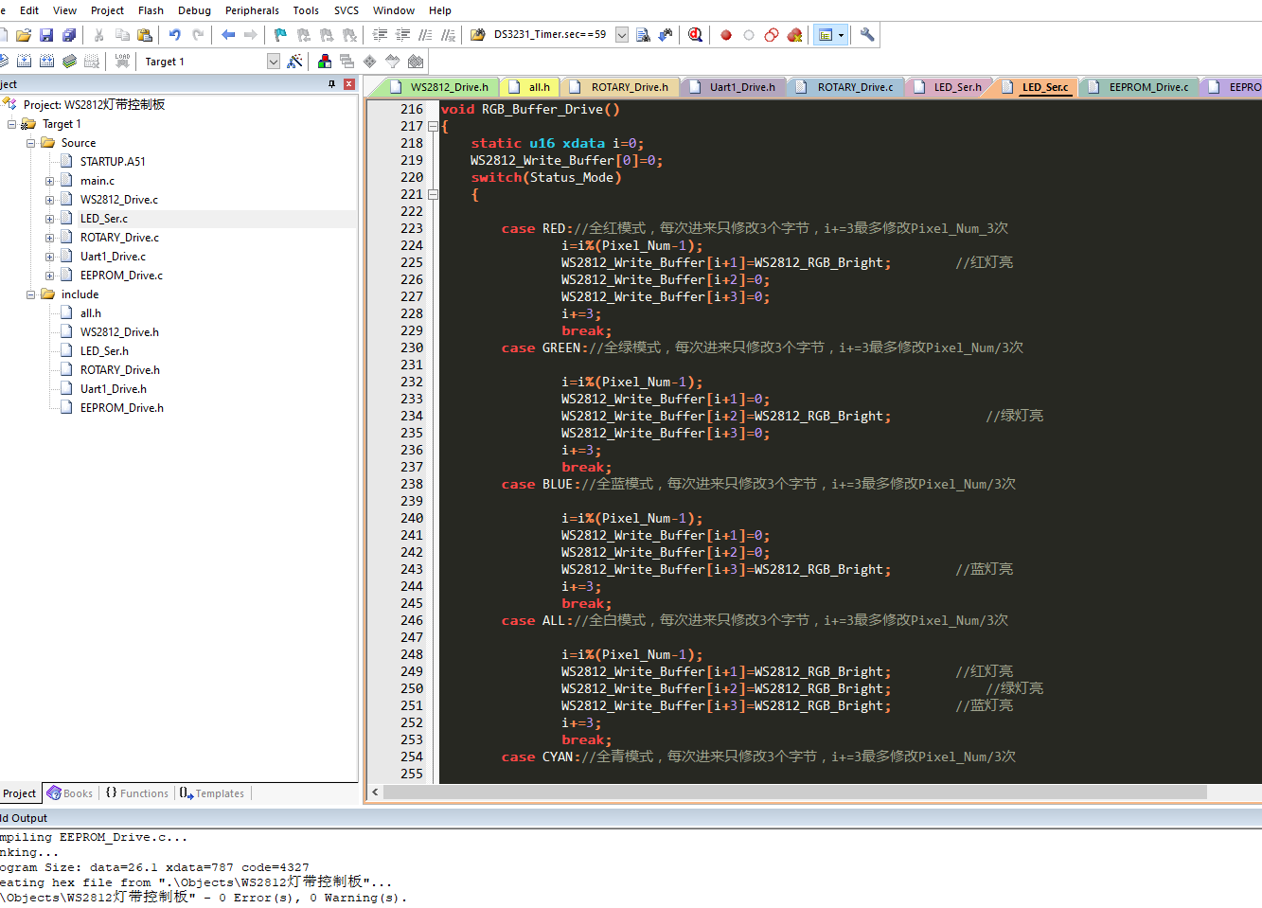Collapse the include folder in project tree

(x=30, y=294)
